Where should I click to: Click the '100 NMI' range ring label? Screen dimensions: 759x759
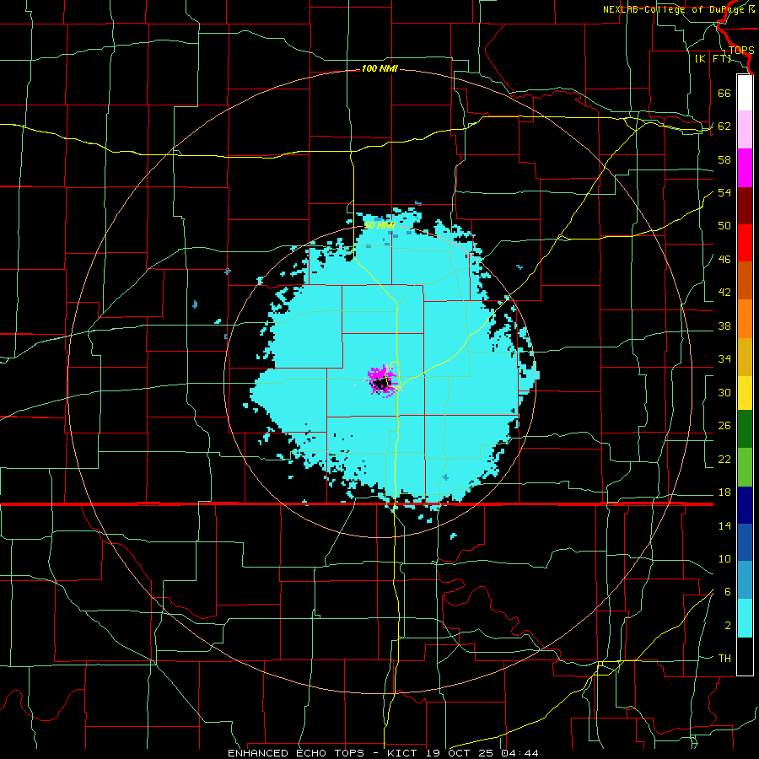(x=379, y=69)
